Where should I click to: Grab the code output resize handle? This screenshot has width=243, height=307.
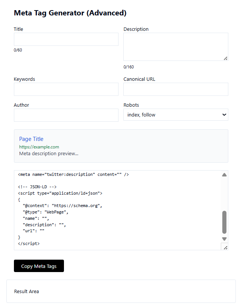[225, 247]
